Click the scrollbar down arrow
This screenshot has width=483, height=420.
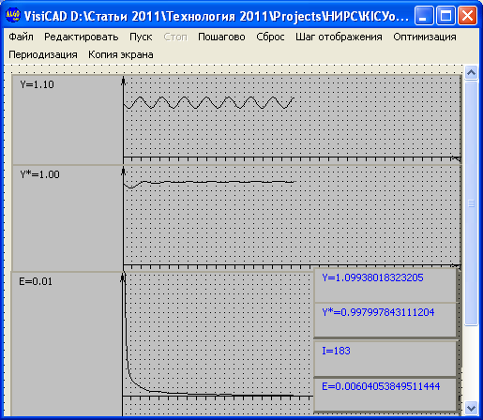click(471, 408)
